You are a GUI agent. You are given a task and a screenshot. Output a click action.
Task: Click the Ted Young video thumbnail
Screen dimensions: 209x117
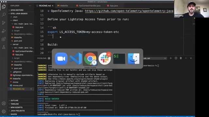tap(192, 9)
